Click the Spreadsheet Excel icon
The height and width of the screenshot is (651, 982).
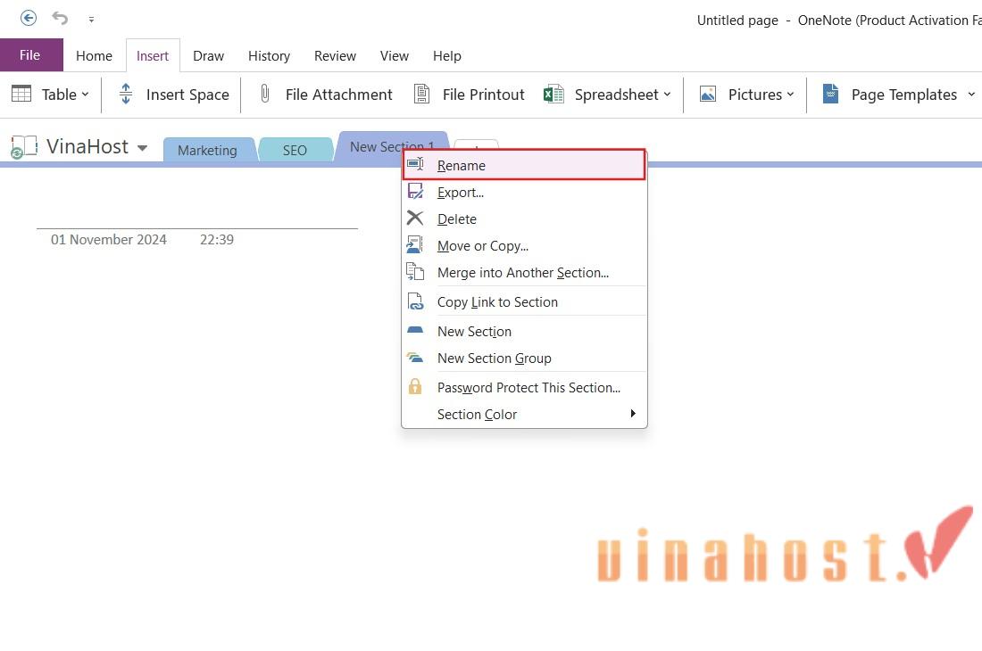pyautogui.click(x=553, y=94)
